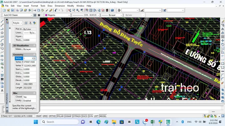
Task: Toggle OSNAP in status bar
Action: [68, 116]
